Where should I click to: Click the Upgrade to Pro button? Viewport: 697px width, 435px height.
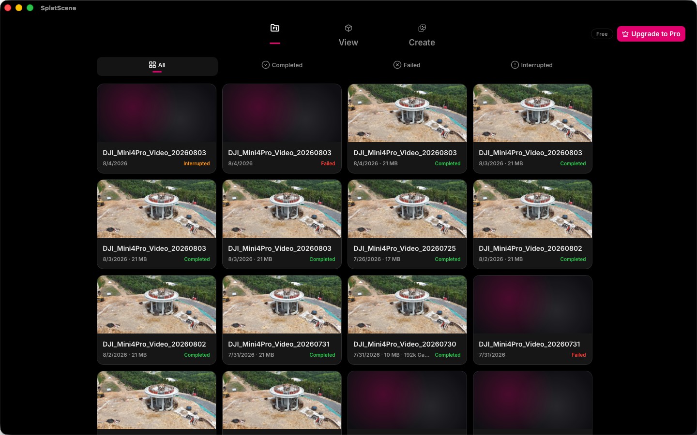point(651,34)
